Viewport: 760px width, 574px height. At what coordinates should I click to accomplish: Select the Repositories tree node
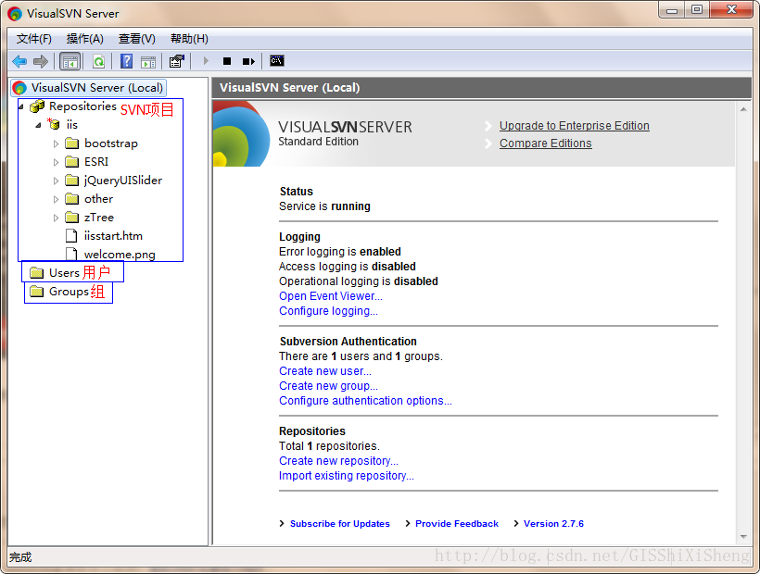[x=82, y=106]
